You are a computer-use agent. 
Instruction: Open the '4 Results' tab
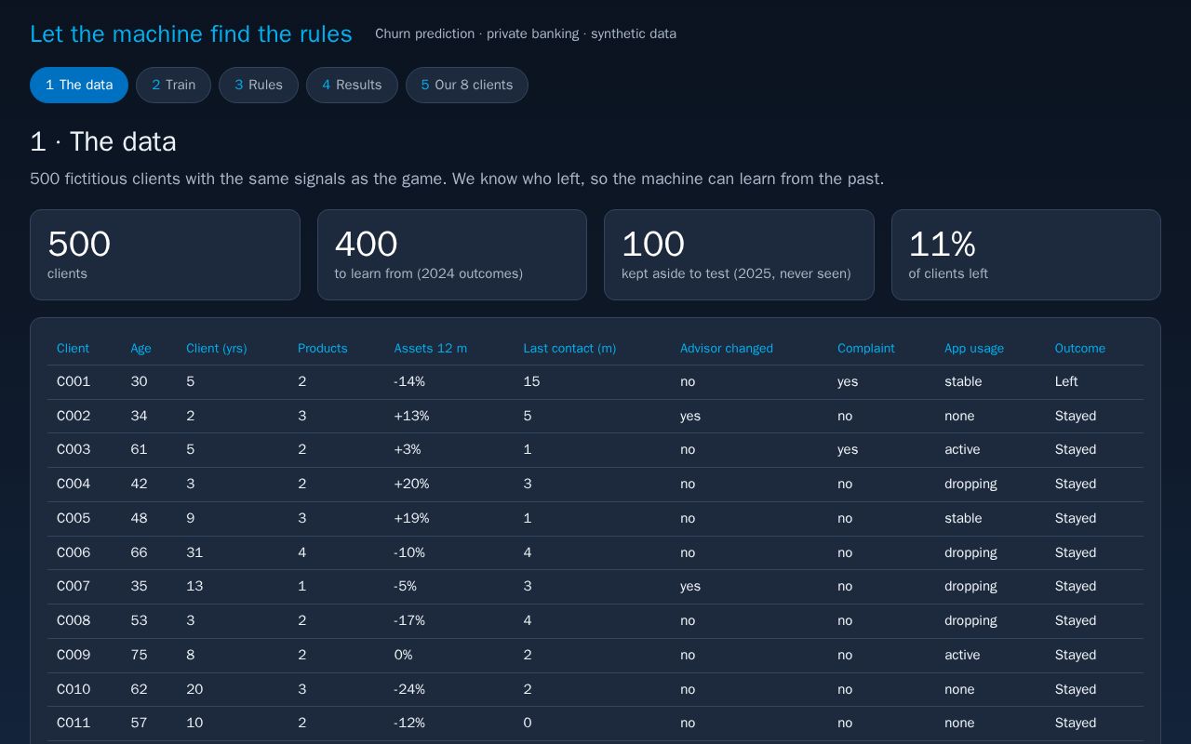pyautogui.click(x=352, y=85)
